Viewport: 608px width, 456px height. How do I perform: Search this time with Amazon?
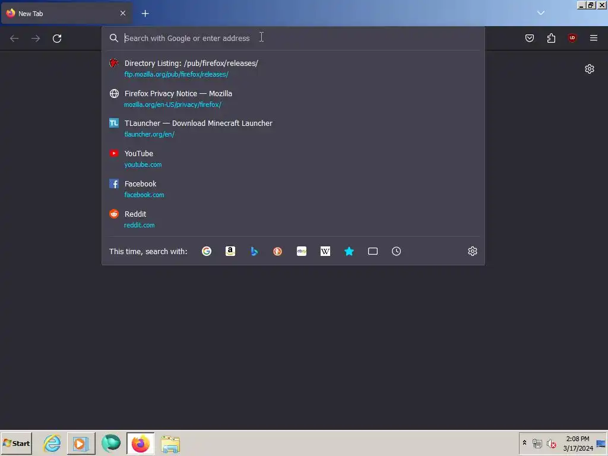pyautogui.click(x=230, y=251)
